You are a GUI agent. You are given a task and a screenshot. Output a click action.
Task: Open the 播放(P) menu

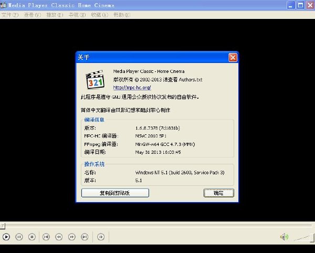(x=55, y=15)
